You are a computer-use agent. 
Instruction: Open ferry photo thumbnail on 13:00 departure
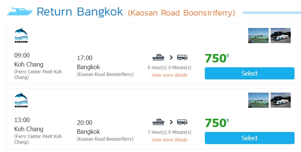tap(258, 100)
